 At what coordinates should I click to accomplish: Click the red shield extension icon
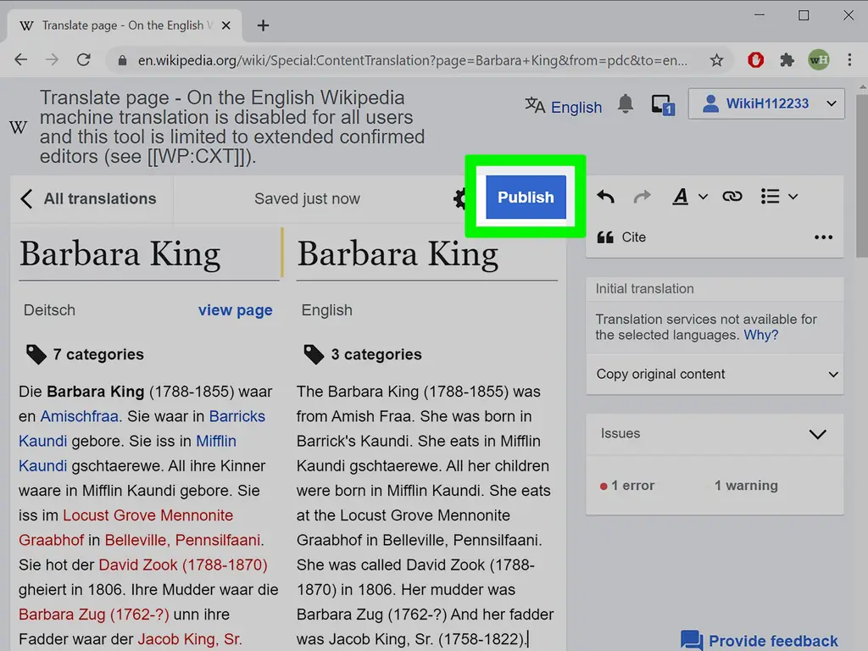pyautogui.click(x=755, y=60)
